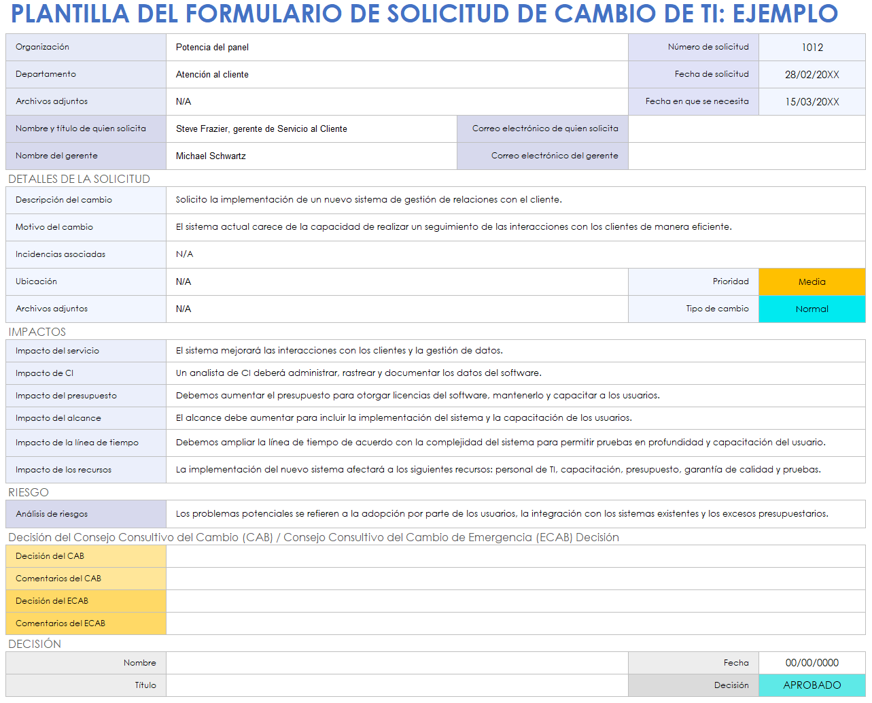Screen dimensions: 872x703
Task: Open the Tipo de cambio cell showing Normal
Action: pos(812,309)
